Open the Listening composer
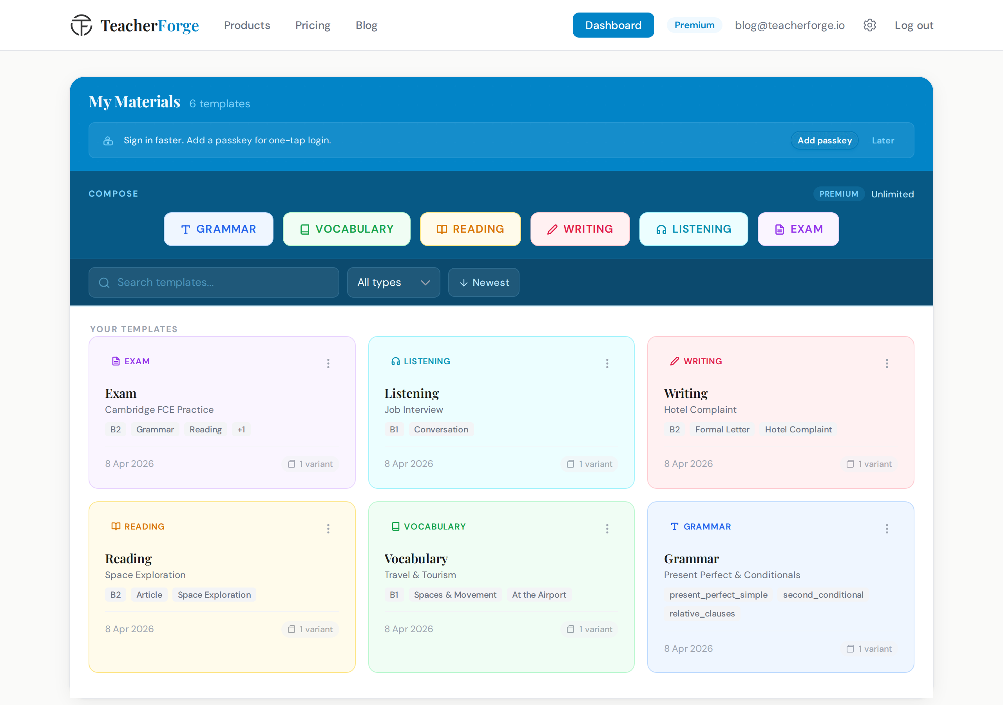The height and width of the screenshot is (705, 1003). (693, 229)
